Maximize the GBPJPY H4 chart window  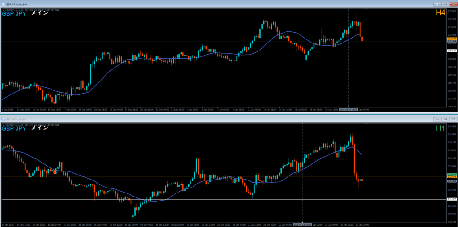pyautogui.click(x=445, y=4)
